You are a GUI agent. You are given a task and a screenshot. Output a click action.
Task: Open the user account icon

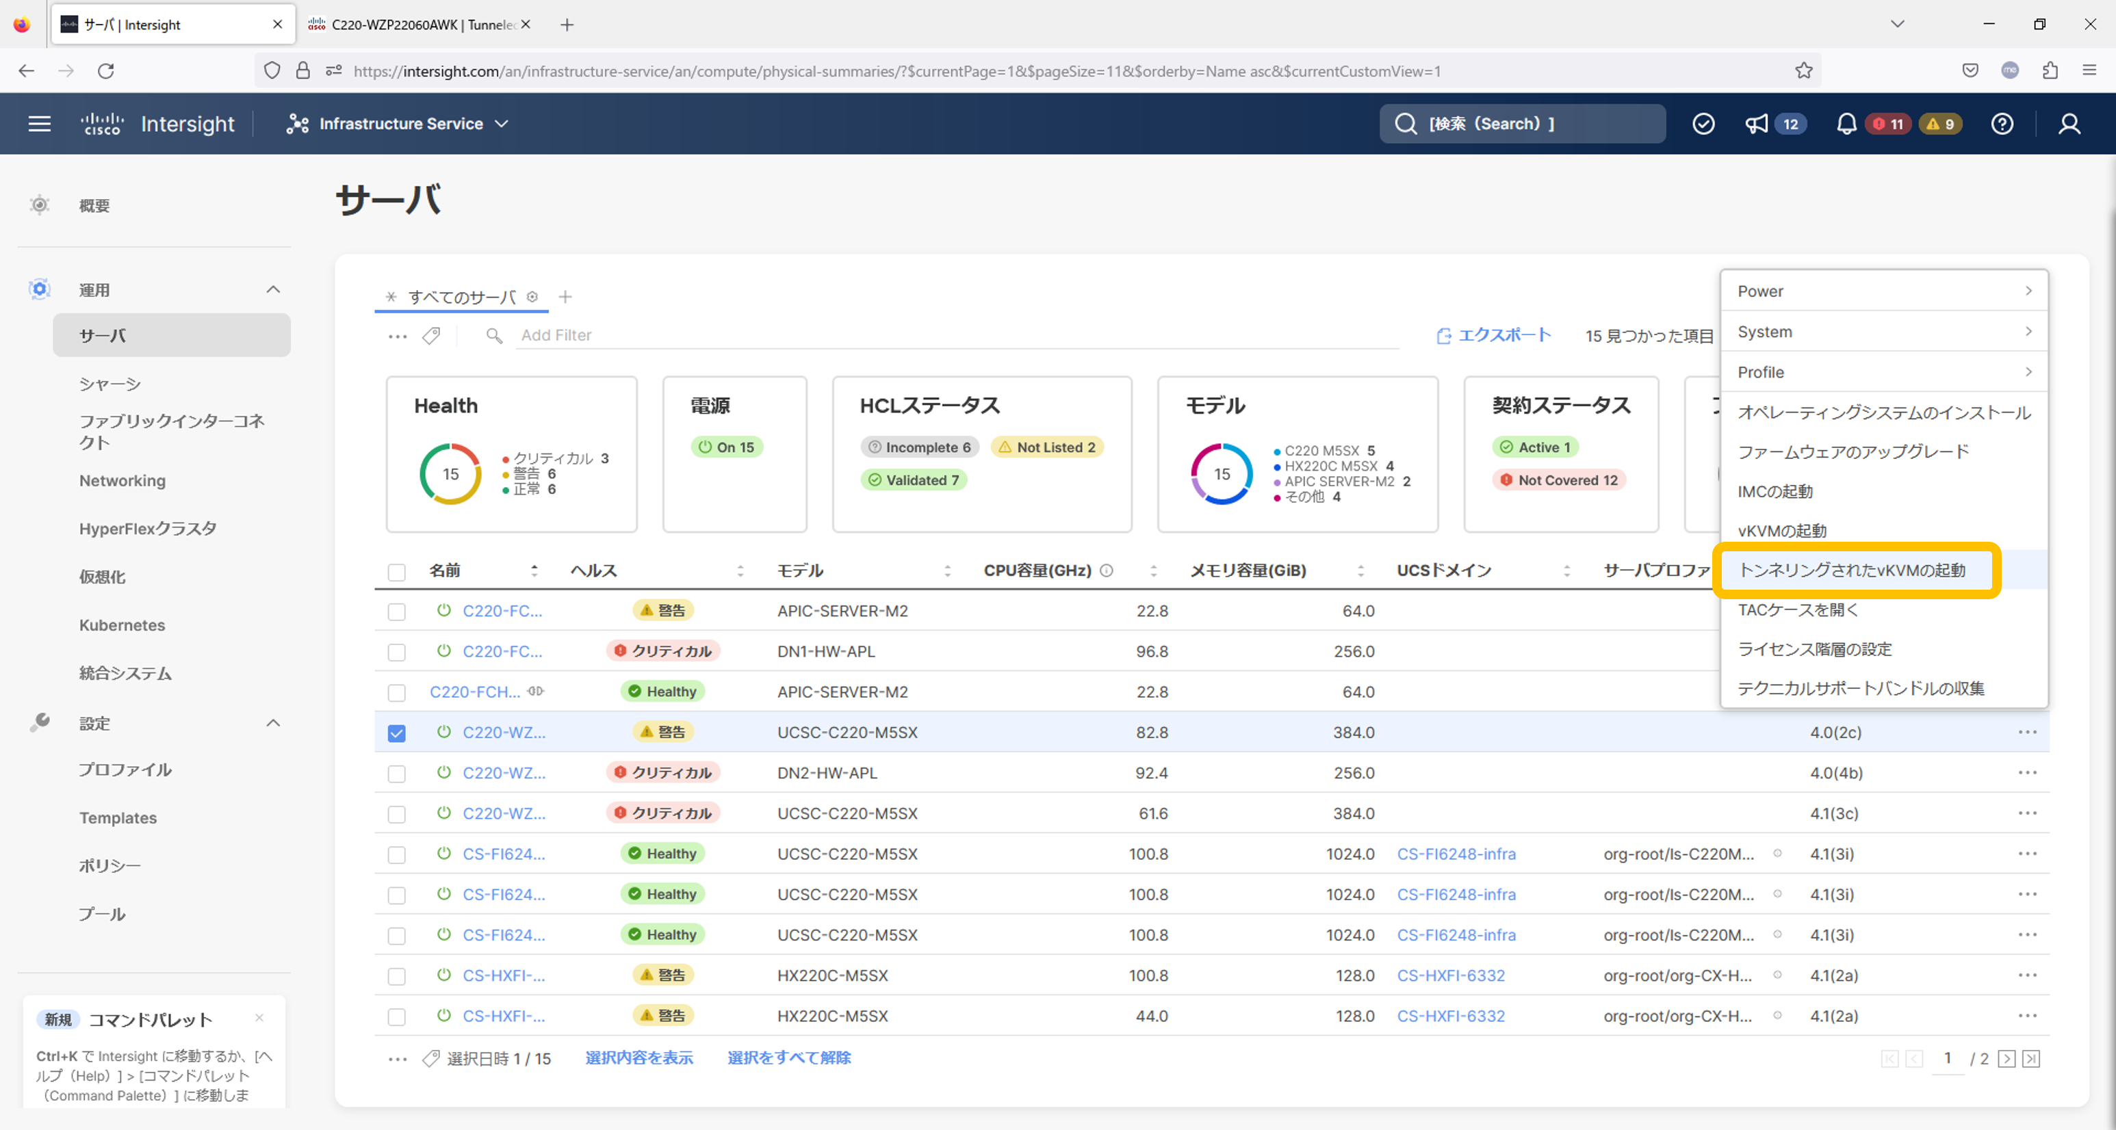coord(2069,123)
